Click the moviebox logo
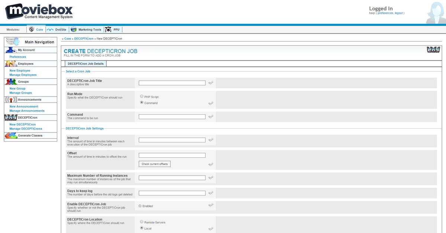The width and height of the screenshot is (446, 233). (39, 11)
